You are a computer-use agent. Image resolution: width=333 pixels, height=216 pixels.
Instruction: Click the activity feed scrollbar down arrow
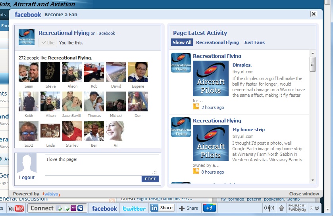313,180
